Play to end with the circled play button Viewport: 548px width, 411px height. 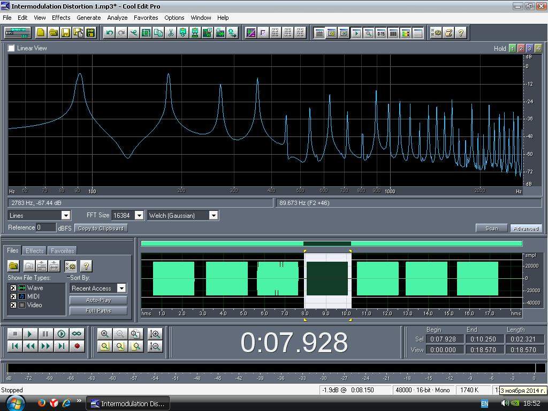click(x=61, y=334)
